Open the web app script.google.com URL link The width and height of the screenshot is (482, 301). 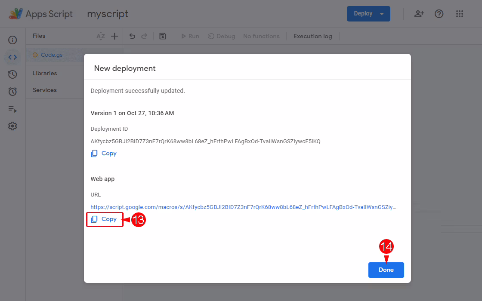click(x=243, y=207)
